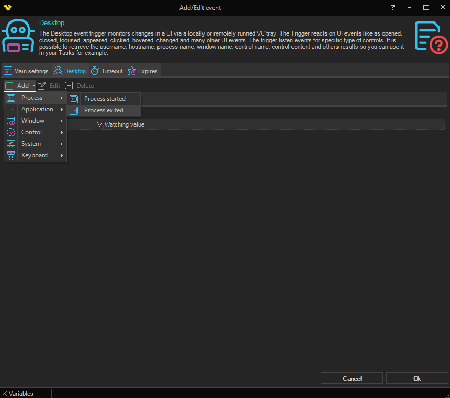Open the Timeout tab
This screenshot has height=398, width=450.
(107, 71)
